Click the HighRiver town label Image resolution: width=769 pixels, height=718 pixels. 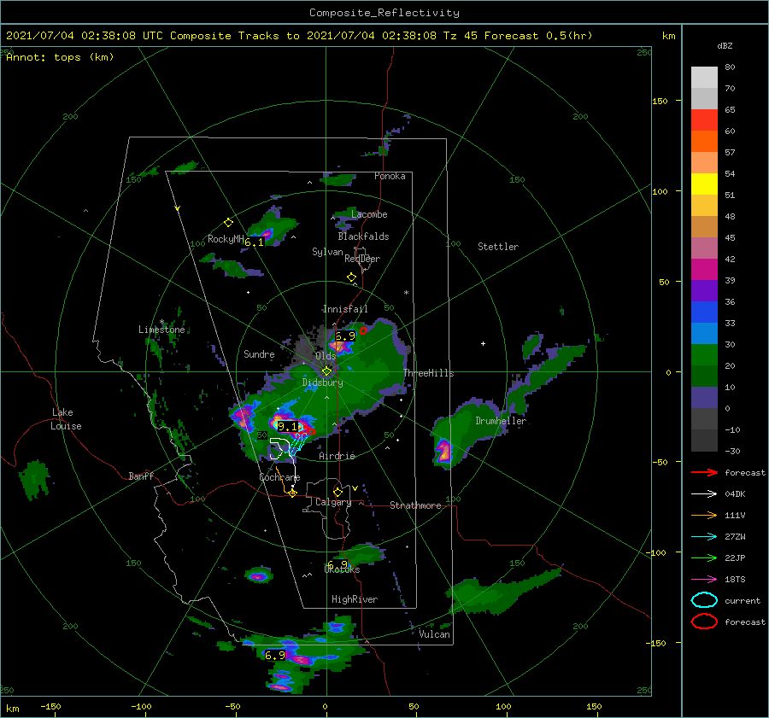[354, 599]
